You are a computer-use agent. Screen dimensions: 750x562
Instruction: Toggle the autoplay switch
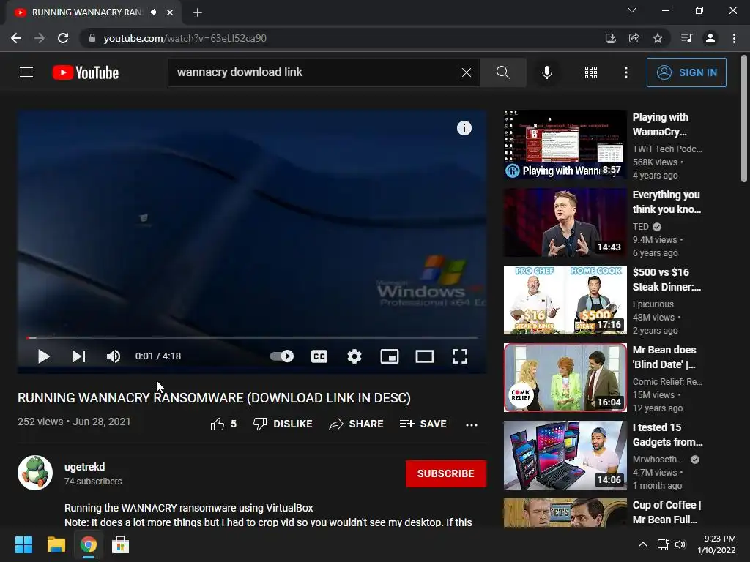282,356
